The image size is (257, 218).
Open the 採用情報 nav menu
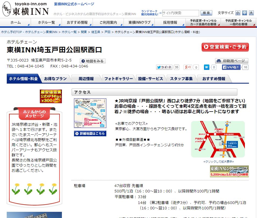click(x=170, y=22)
